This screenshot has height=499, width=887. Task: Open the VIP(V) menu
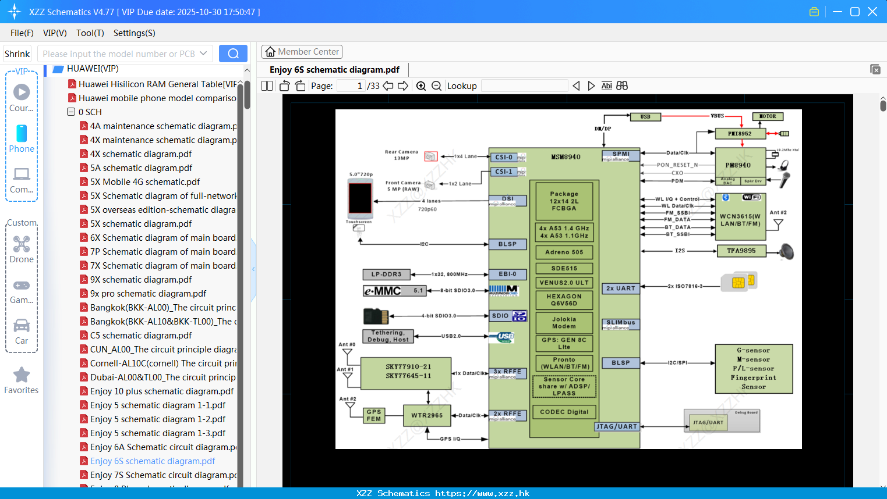tap(55, 33)
